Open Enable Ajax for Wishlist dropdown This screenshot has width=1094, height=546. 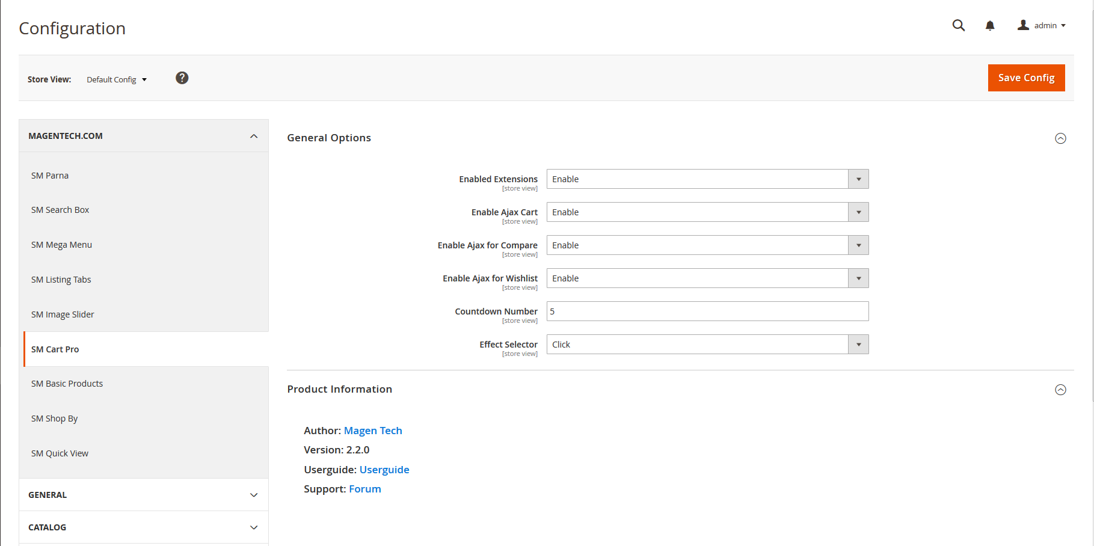[x=707, y=278]
